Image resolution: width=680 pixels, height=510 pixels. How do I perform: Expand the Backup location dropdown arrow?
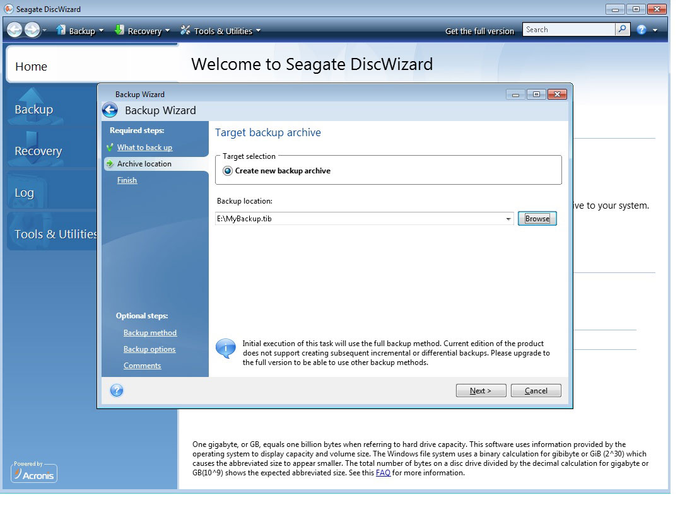pos(508,219)
